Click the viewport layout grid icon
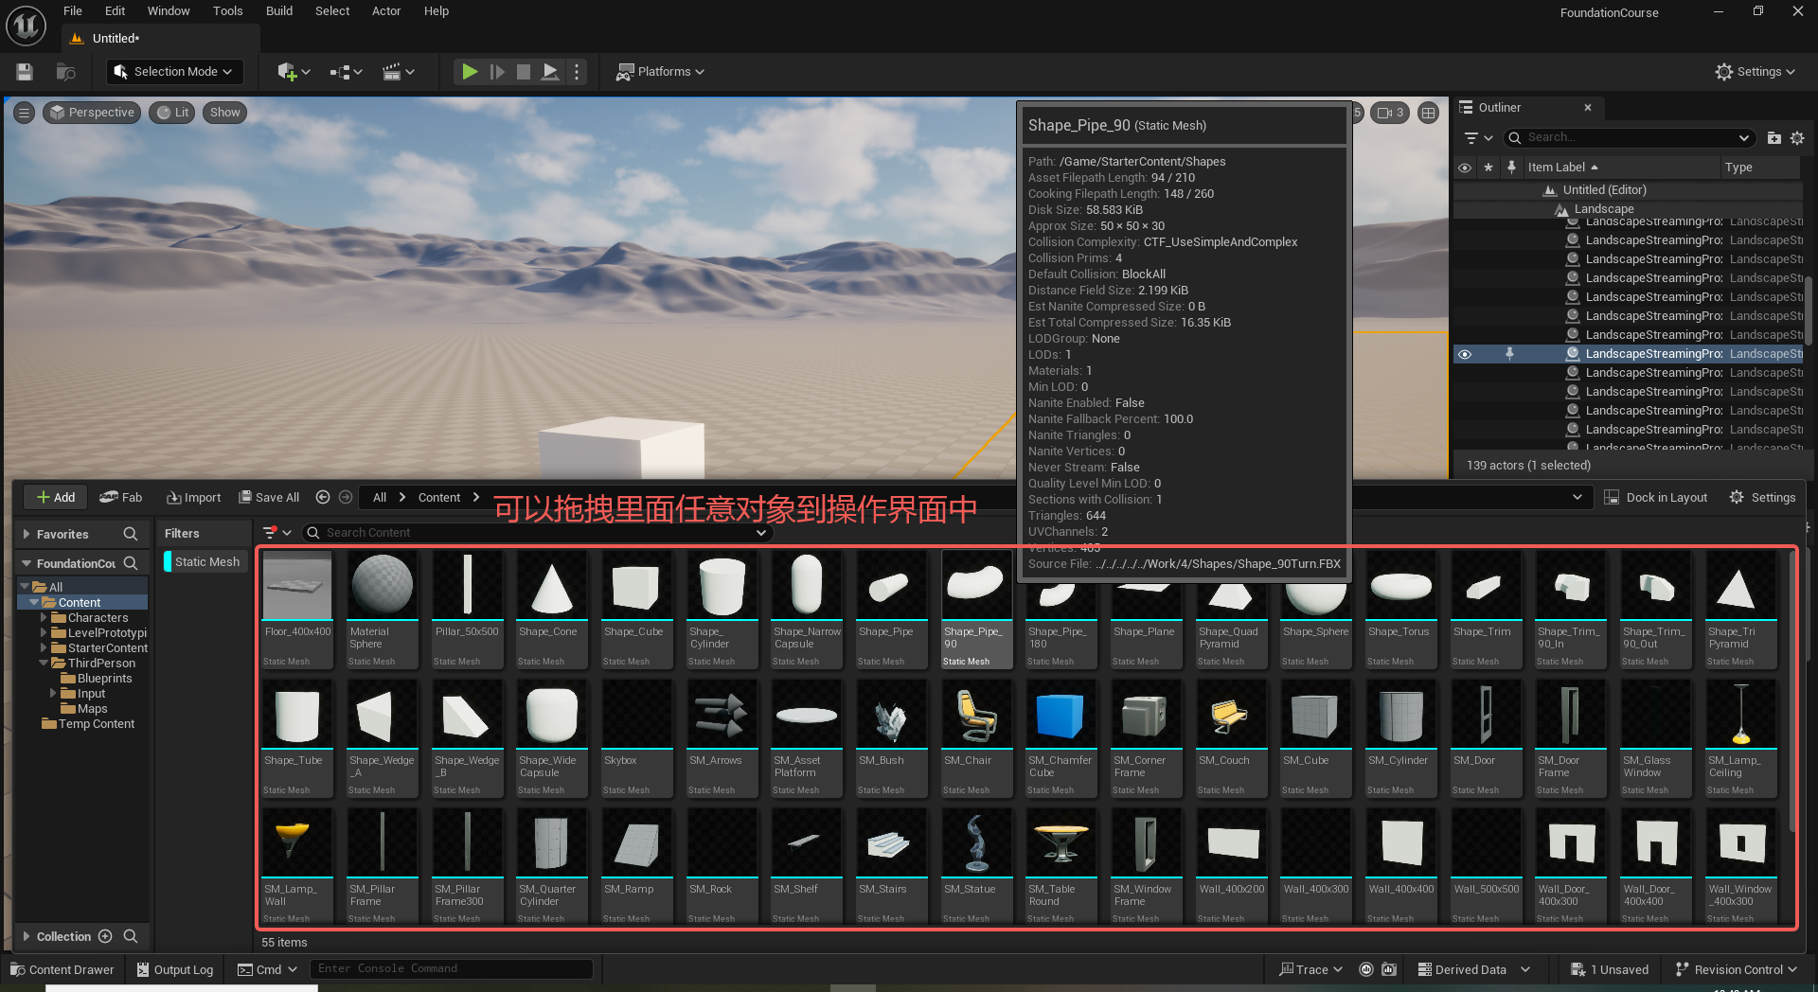 click(1429, 113)
